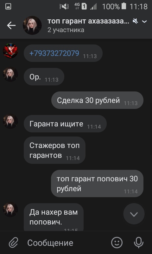Select the Да нахер вам попович message
Viewport: 152px width, 254px height.
(x=54, y=217)
